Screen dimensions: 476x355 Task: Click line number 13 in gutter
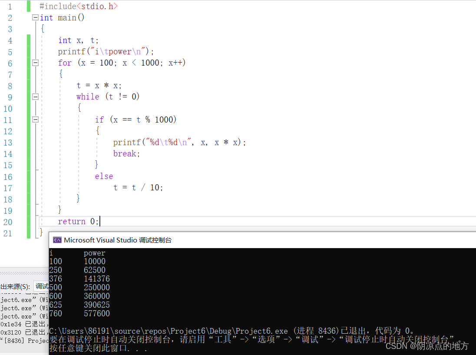(8, 143)
